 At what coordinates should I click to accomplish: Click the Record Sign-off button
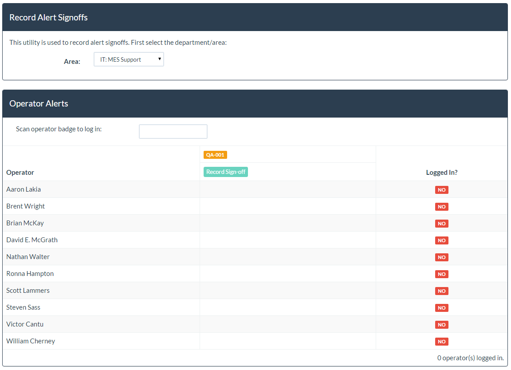[226, 172]
